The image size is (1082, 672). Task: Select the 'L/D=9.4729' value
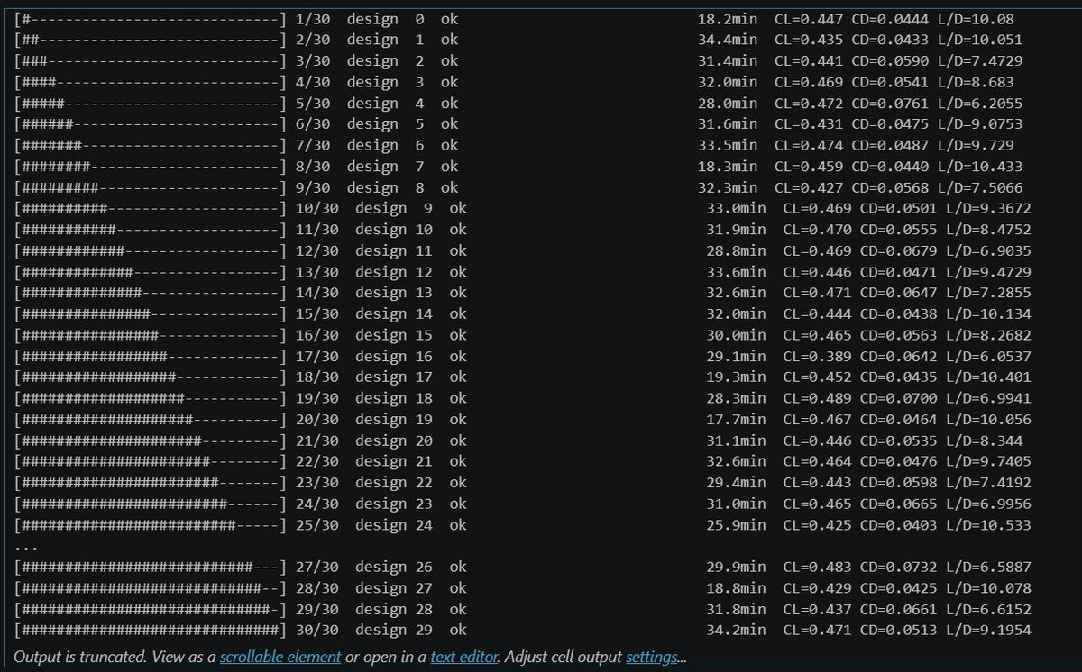pyautogui.click(x=988, y=272)
